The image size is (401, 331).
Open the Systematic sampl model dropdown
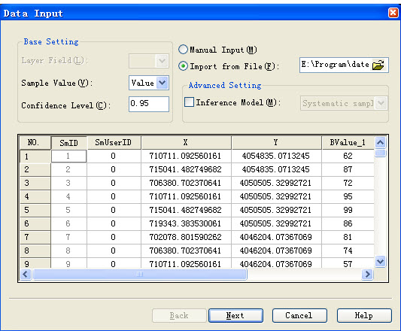pos(381,103)
